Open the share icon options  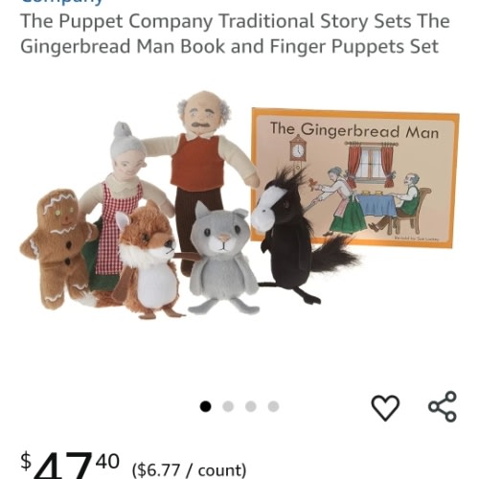(443, 406)
